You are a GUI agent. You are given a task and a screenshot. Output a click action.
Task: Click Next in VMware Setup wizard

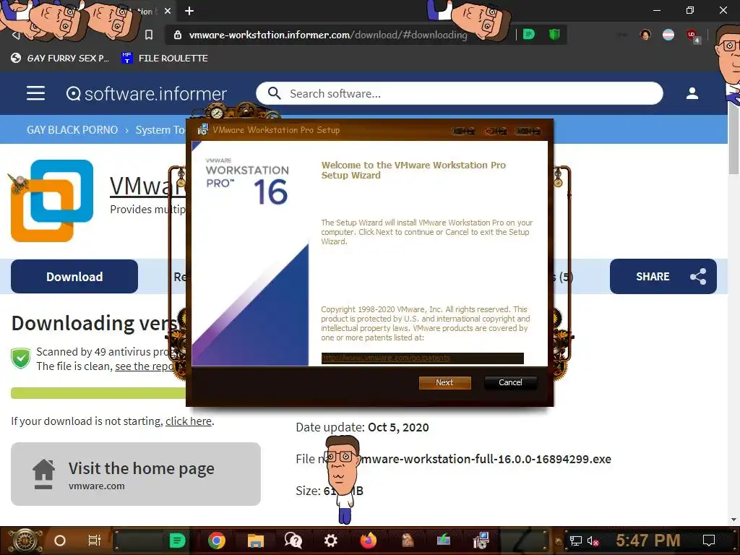444,382
